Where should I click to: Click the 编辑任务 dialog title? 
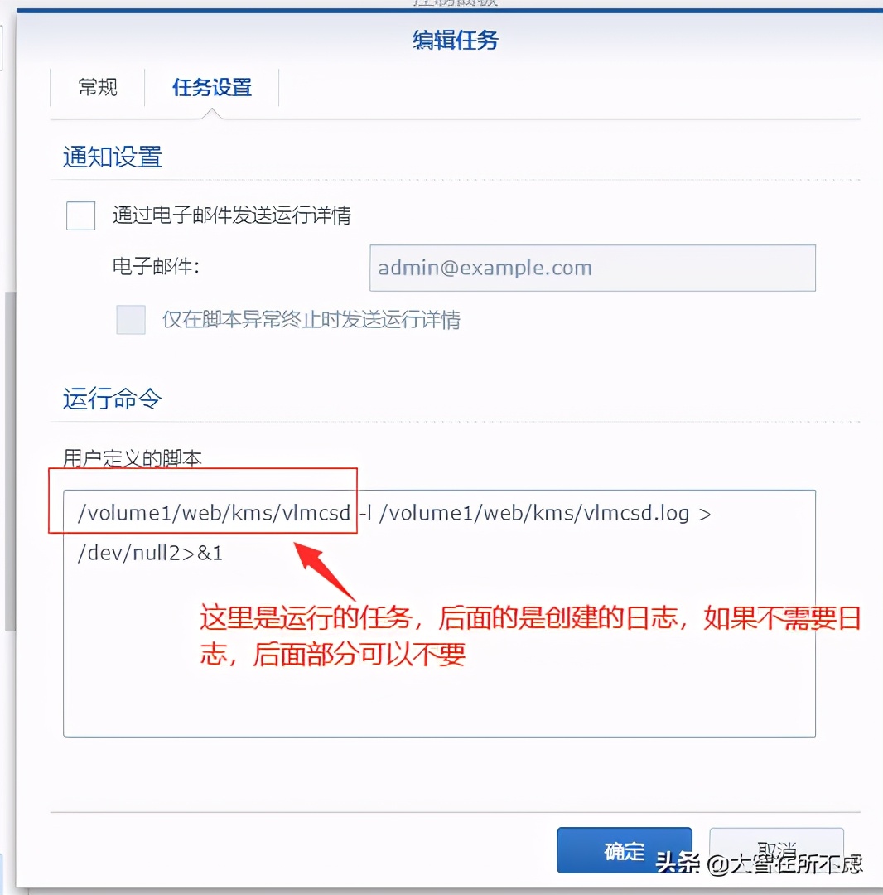[x=456, y=40]
